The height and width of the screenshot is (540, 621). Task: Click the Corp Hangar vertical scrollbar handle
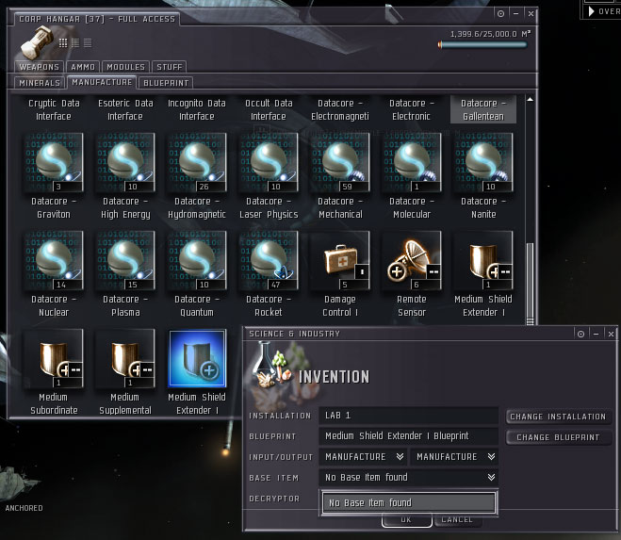[530, 284]
